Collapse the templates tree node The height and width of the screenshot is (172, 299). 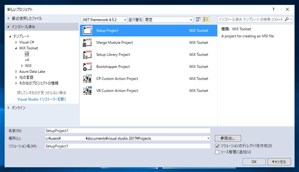10,36
